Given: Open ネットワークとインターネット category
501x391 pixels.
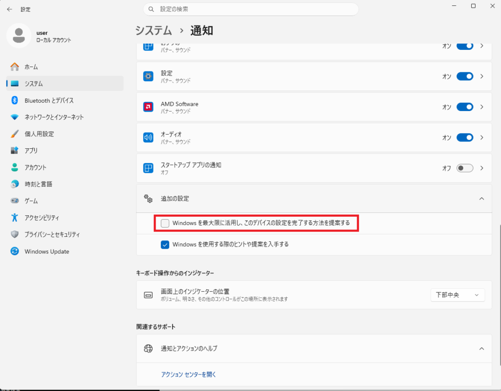Looking at the screenshot, I should coord(65,117).
